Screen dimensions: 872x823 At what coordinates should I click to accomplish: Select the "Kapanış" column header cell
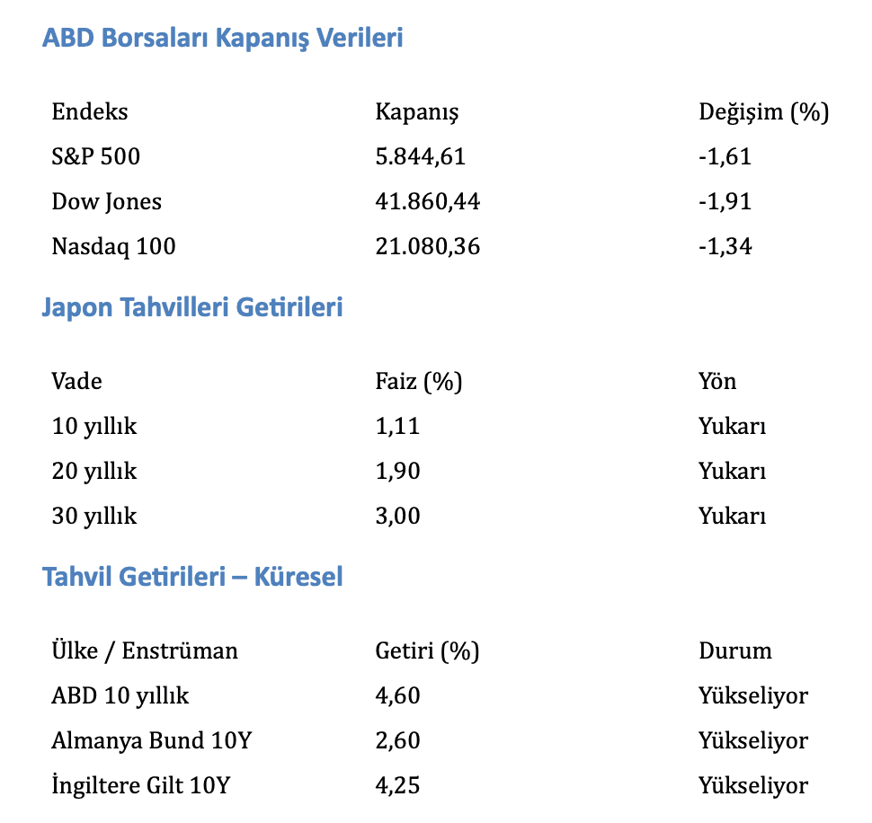[416, 112]
